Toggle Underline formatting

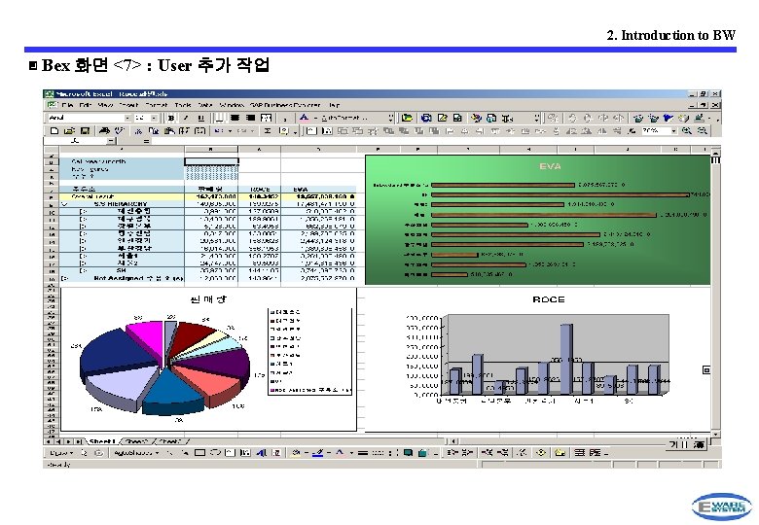[x=200, y=118]
